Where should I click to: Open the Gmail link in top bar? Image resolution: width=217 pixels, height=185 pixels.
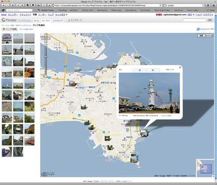(x=4, y=14)
